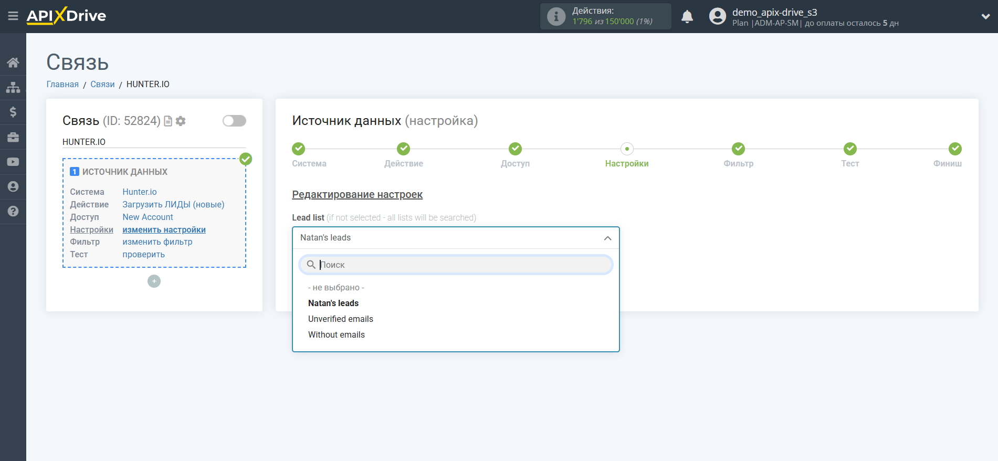998x461 pixels.
Task: Select the Without emails option
Action: click(337, 335)
